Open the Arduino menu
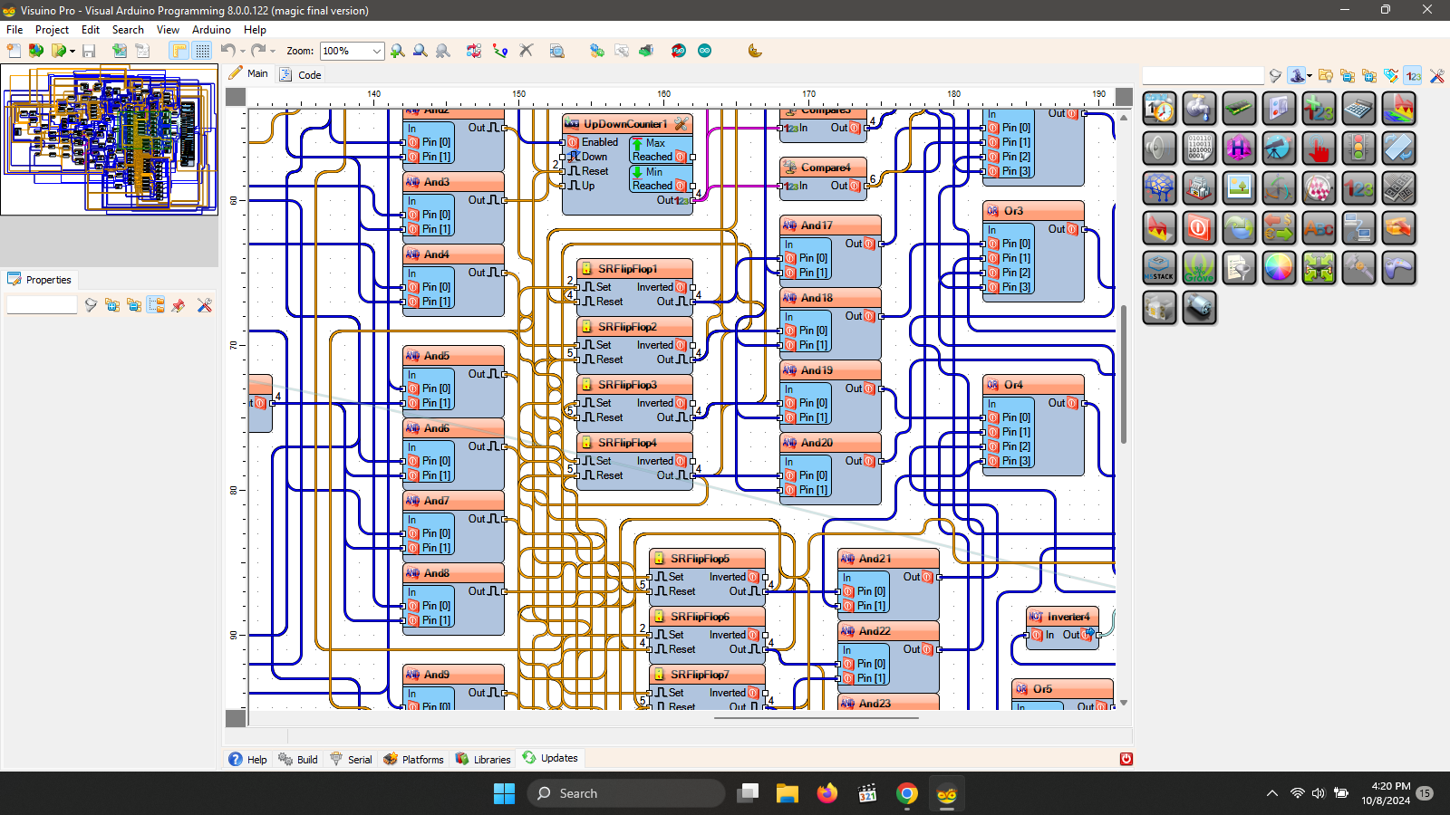Image resolution: width=1450 pixels, height=815 pixels. point(211,30)
